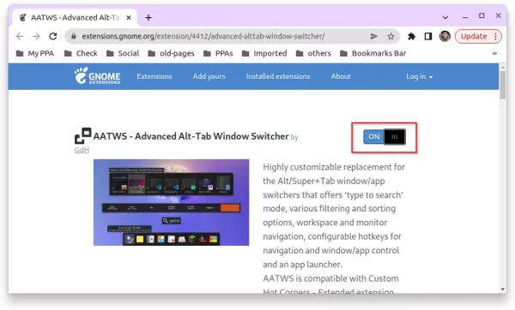Open the Social bookmarks folder
Image resolution: width=515 pixels, height=310 pixels.
pyautogui.click(x=123, y=53)
